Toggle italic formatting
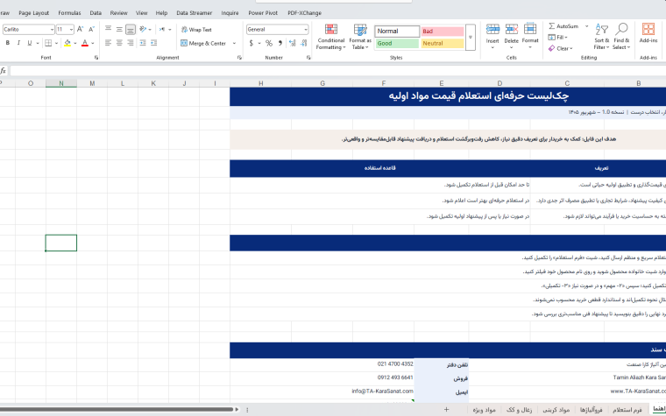The height and width of the screenshot is (416, 666). [18, 43]
